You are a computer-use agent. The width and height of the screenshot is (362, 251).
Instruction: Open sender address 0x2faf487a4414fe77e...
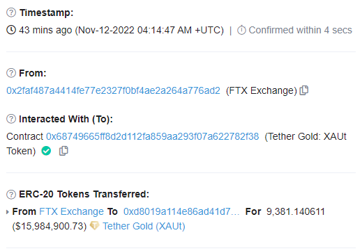113,90
